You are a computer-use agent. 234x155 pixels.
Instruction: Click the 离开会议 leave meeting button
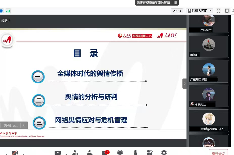218,153
